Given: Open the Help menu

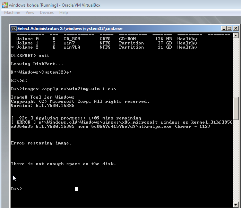Looking at the screenshot, I should [x=63, y=13].
